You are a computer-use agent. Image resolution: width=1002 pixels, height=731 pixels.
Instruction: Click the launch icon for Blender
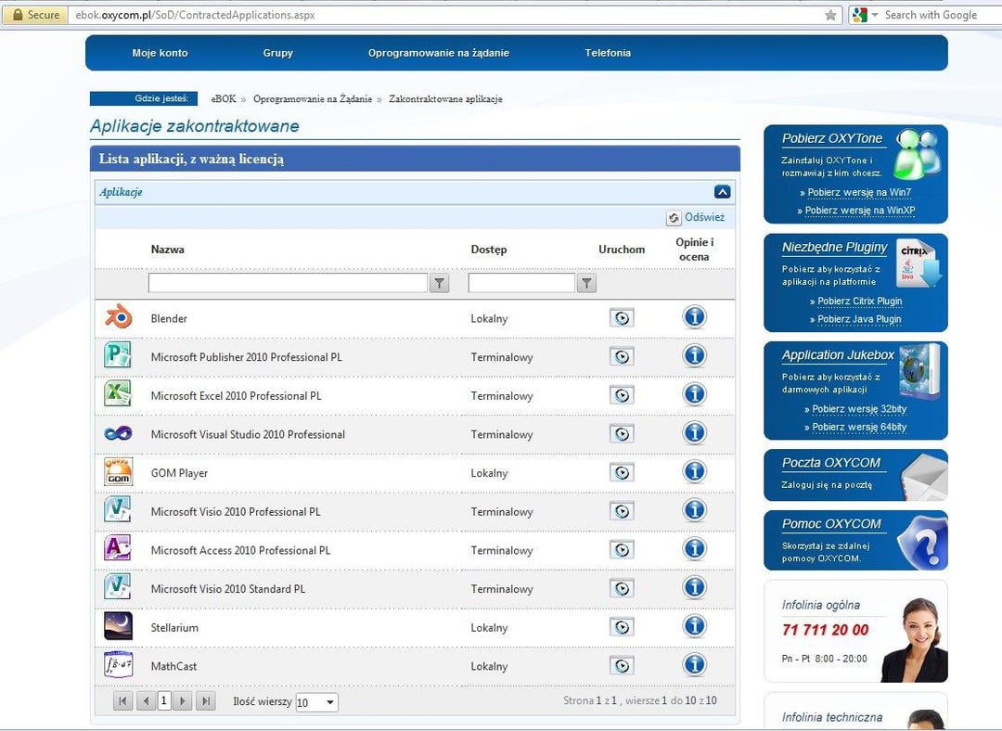click(x=622, y=318)
